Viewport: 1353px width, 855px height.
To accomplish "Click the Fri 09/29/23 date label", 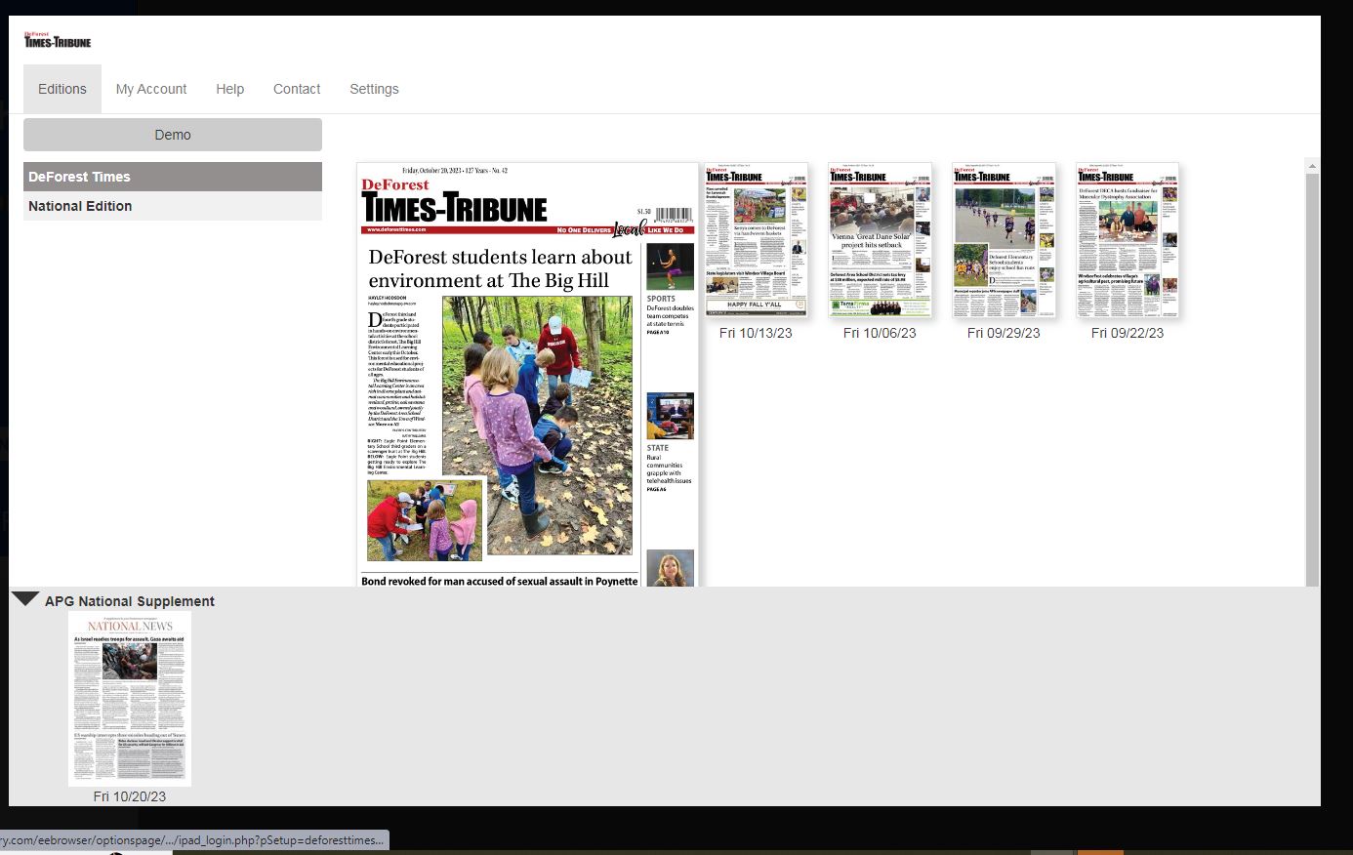I will click(x=1004, y=333).
